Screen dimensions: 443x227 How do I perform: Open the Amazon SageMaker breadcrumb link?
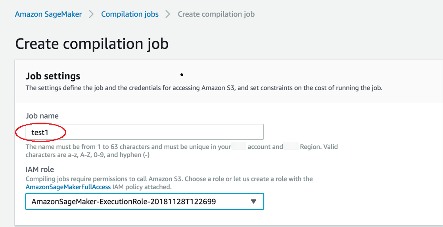[48, 14]
